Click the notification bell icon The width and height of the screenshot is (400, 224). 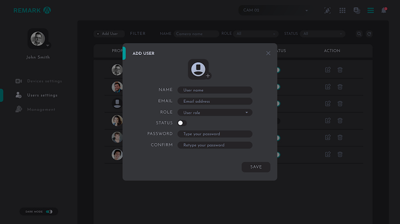point(384,10)
